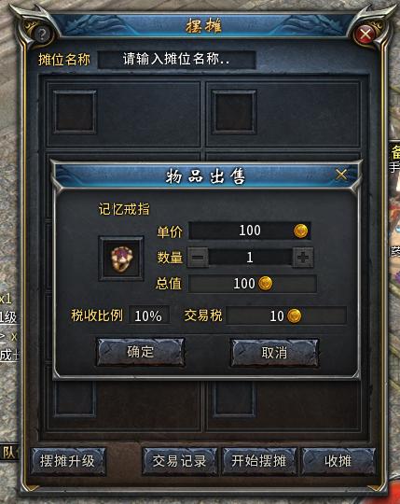Decrease quantity with the minus button
The image size is (400, 504).
pyautogui.click(x=198, y=258)
